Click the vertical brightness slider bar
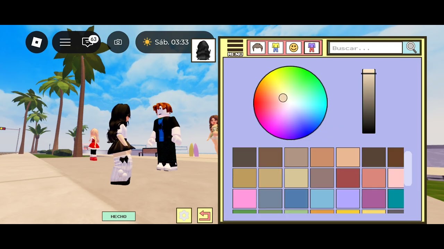Image resolution: width=444 pixels, height=249 pixels. point(369,101)
